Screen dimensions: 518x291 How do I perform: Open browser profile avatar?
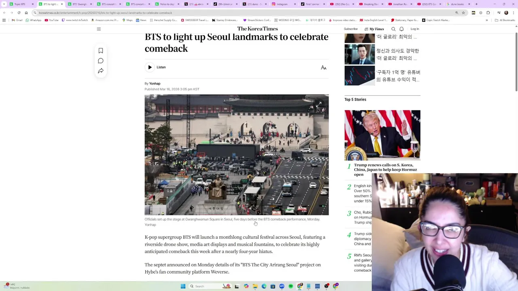point(506,13)
